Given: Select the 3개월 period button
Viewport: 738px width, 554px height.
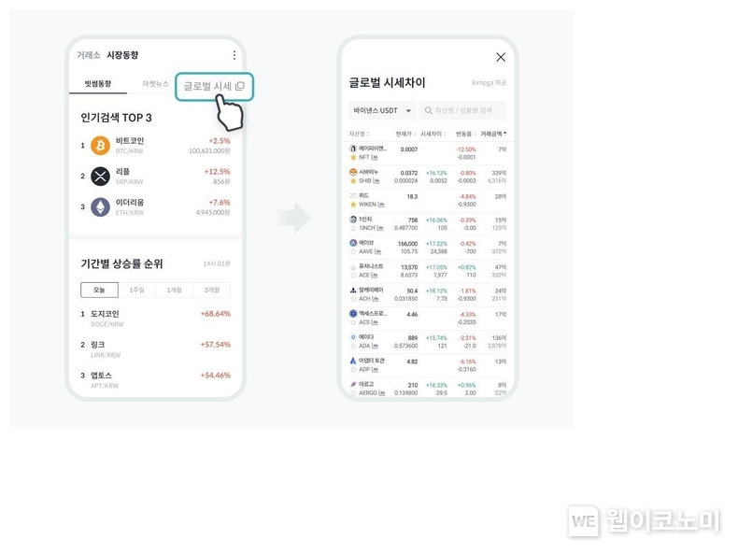Looking at the screenshot, I should click(x=212, y=290).
